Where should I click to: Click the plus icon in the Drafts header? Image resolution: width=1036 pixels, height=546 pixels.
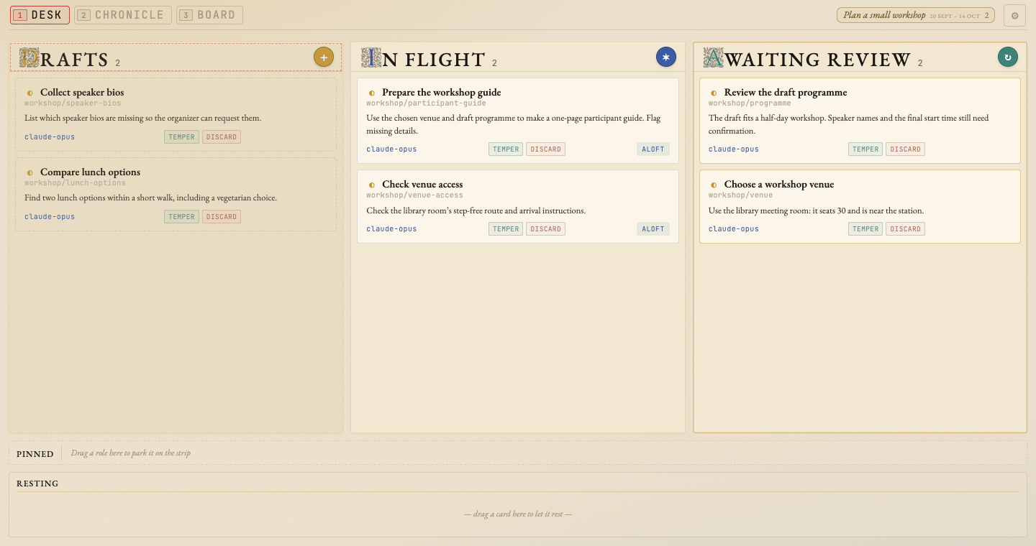(324, 57)
